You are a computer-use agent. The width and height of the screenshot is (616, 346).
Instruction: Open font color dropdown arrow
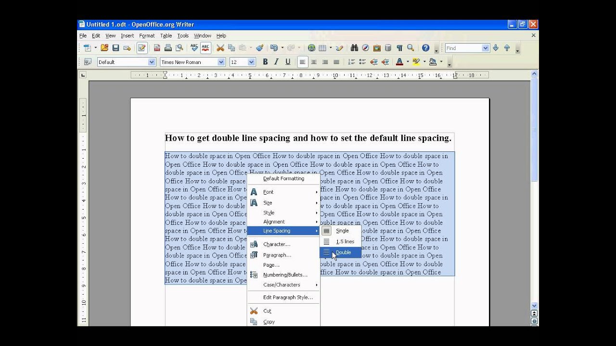click(x=408, y=62)
